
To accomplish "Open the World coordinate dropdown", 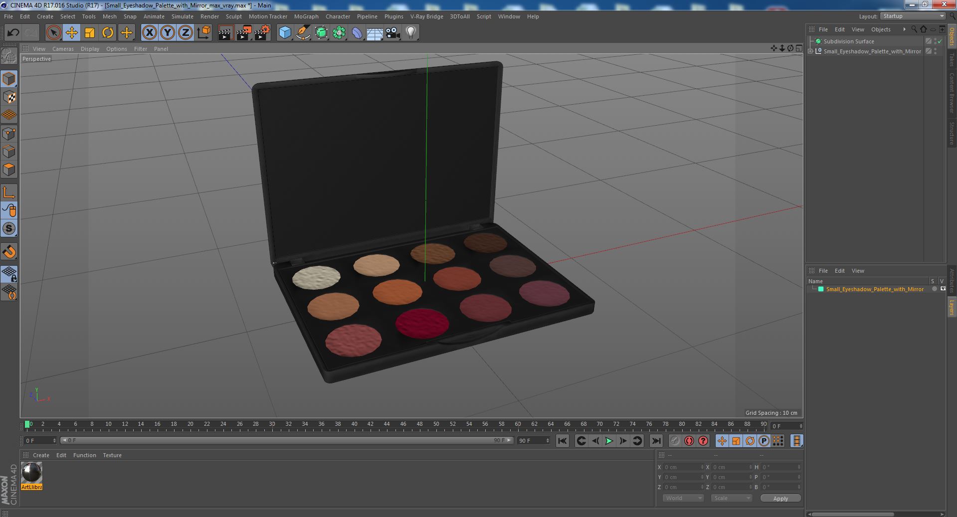I will pos(683,498).
